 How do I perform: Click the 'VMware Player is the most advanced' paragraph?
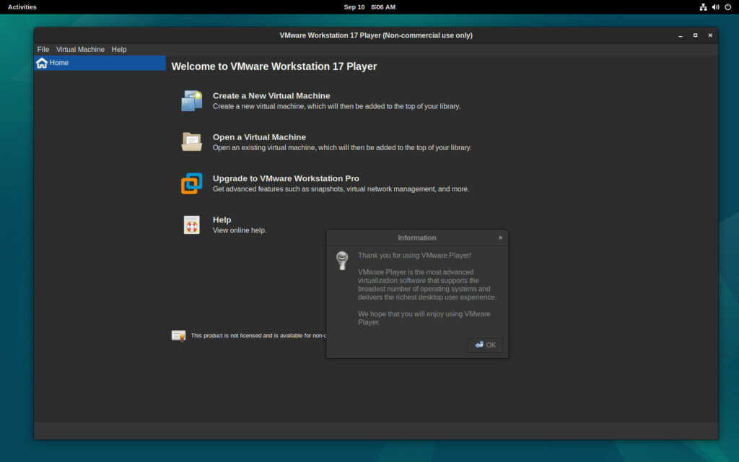[x=427, y=284]
